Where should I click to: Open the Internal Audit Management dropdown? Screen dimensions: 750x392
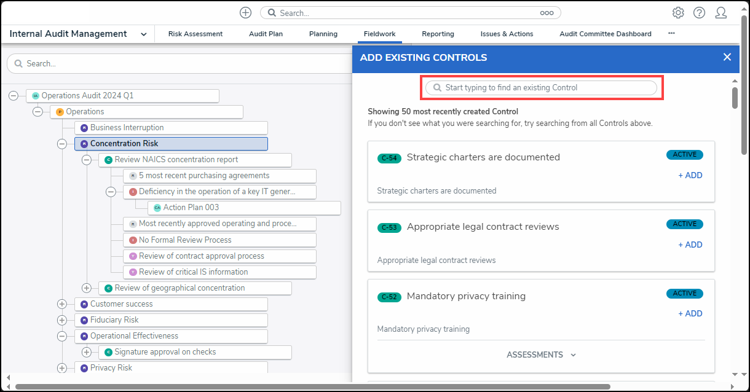[x=143, y=34]
